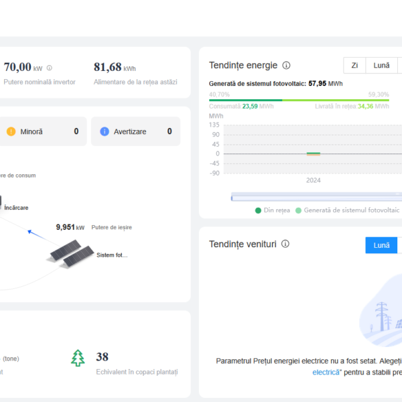Click the Încărcare load node label
This screenshot has height=402, width=402.
[x=16, y=208]
